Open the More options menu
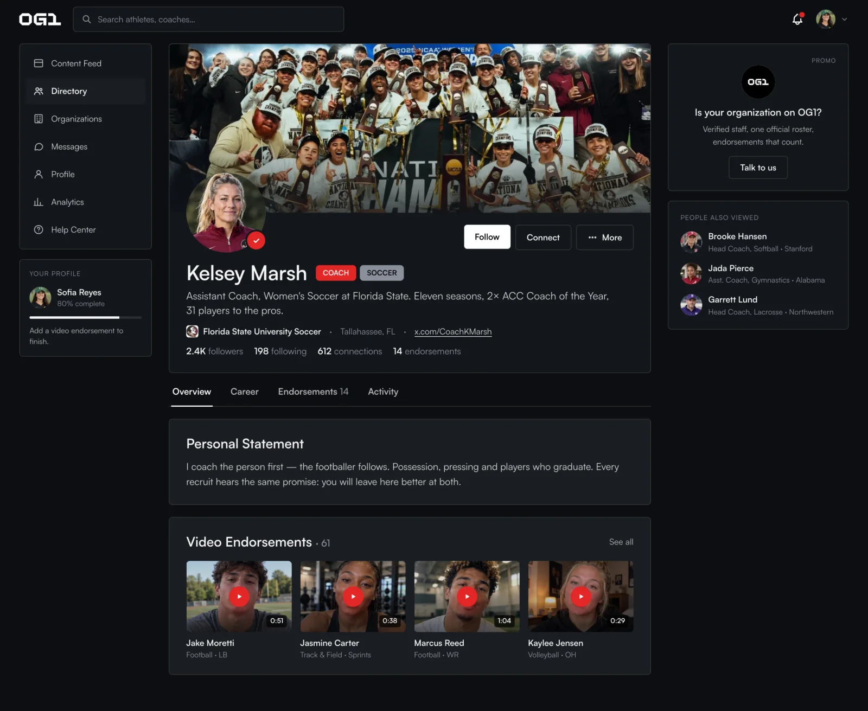The width and height of the screenshot is (868, 711). [x=604, y=238]
